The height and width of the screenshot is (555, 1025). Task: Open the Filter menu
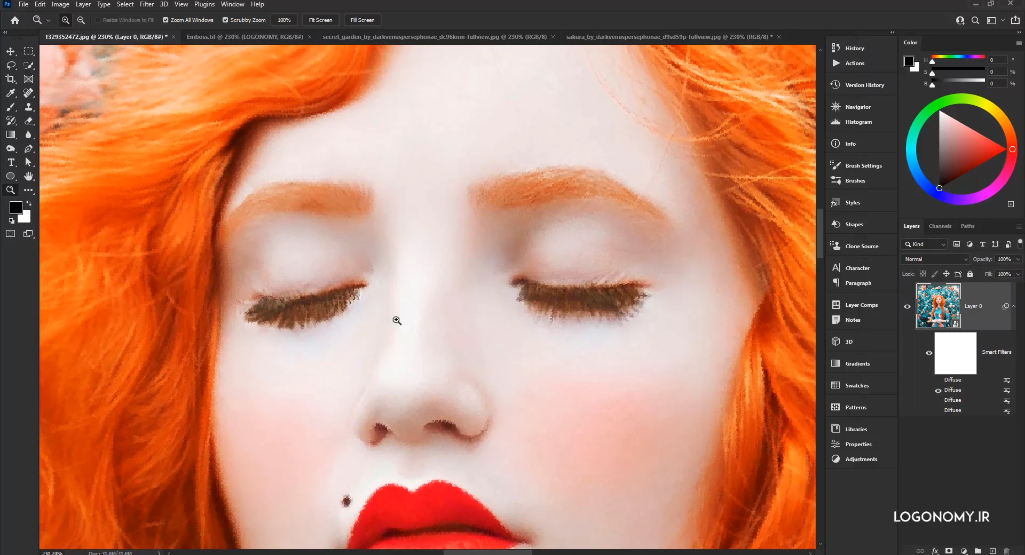pos(147,4)
